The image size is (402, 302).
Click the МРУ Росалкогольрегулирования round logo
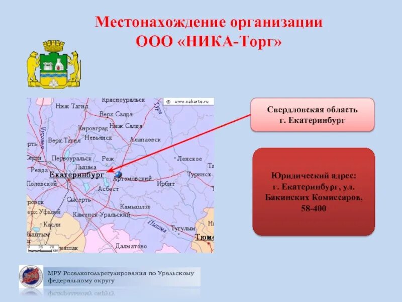tap(31, 276)
